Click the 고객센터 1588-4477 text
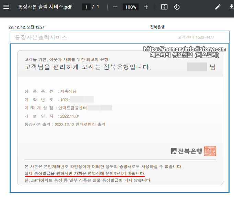The image size is (234, 197). (196, 37)
